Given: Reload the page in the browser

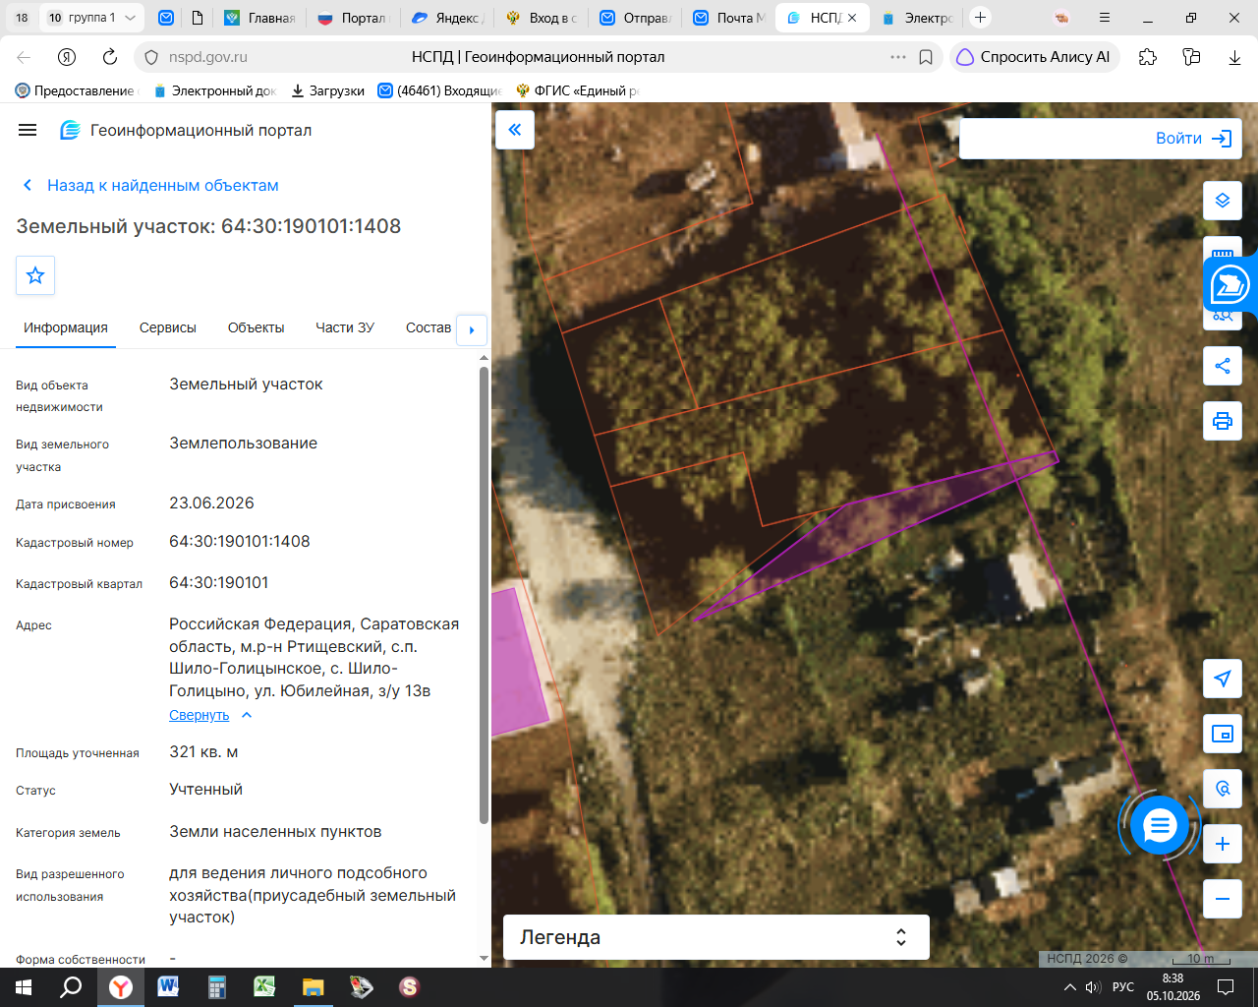Looking at the screenshot, I should coord(110,57).
